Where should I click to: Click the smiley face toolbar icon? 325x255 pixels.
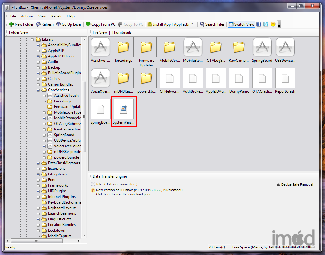[x=273, y=24]
